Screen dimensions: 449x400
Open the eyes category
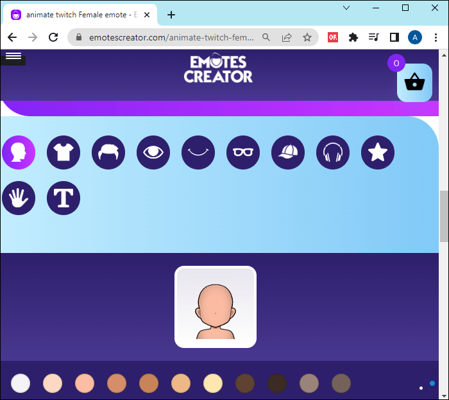pyautogui.click(x=153, y=152)
